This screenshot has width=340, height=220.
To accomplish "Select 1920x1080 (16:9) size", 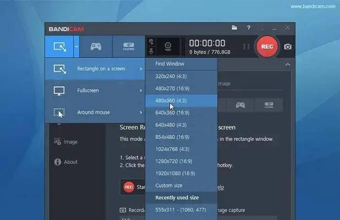I will 181,173.
